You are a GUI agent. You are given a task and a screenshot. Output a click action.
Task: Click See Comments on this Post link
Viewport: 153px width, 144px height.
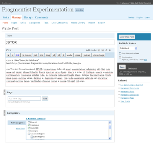(132, 85)
